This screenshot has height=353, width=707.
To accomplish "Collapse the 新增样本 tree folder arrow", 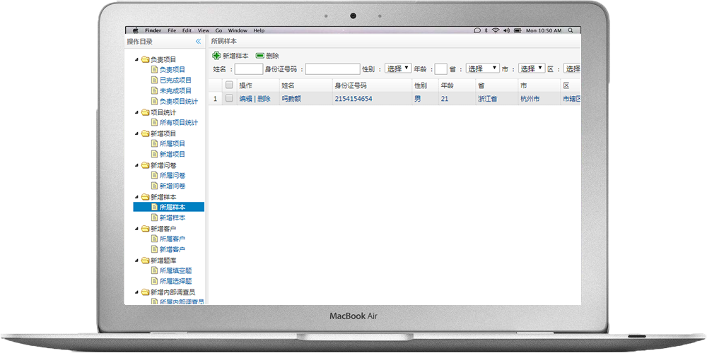I will tap(137, 197).
